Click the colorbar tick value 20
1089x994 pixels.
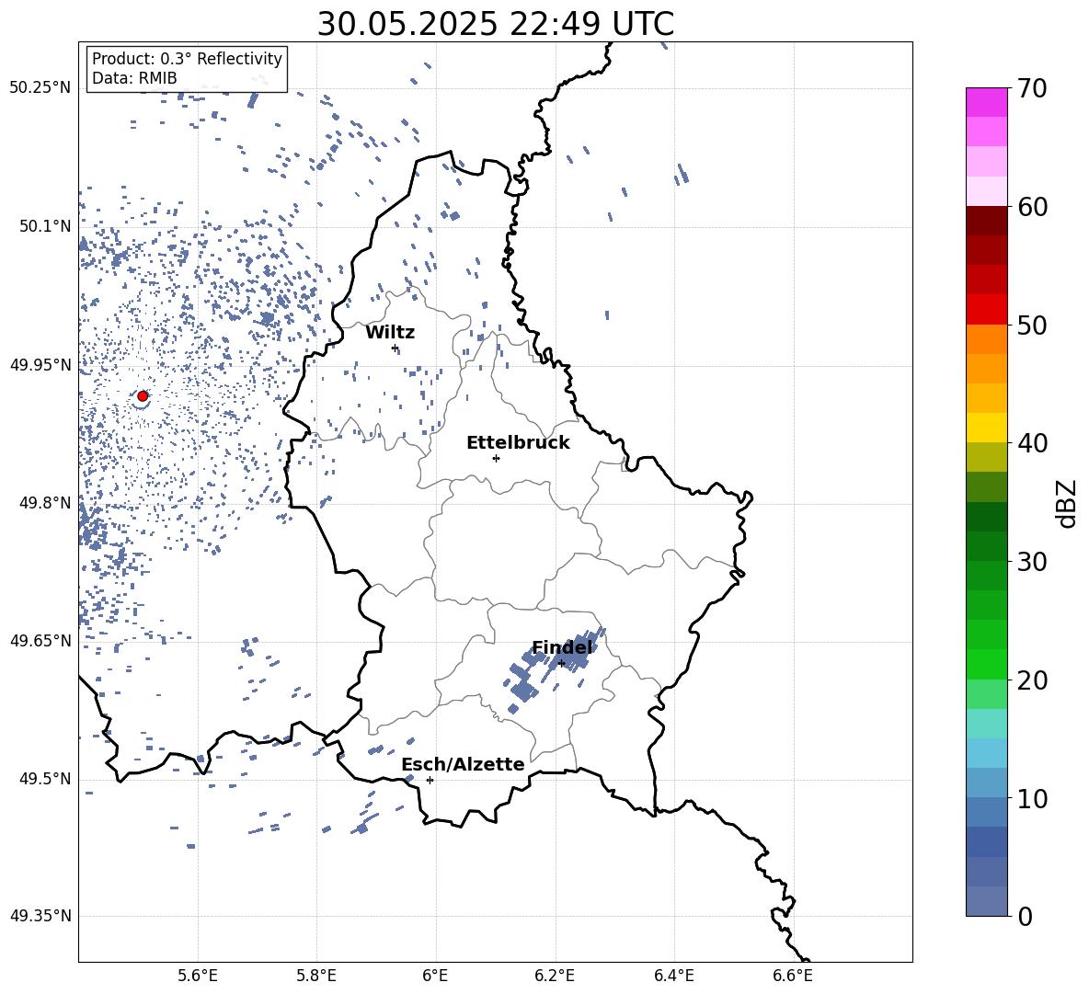[1032, 680]
